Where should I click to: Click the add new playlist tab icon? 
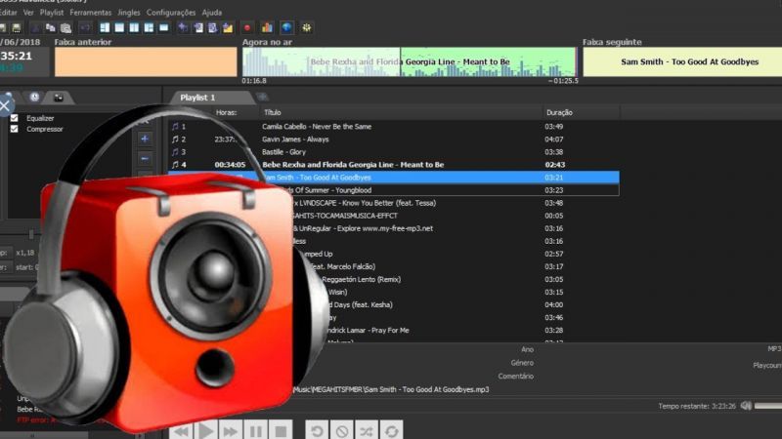click(262, 97)
